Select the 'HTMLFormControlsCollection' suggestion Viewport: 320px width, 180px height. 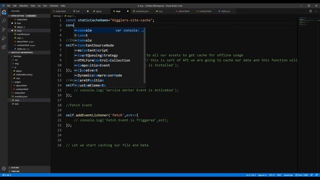point(109,60)
